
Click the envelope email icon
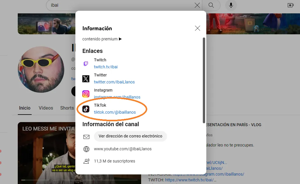pyautogui.click(x=86, y=137)
